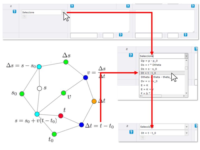200x150 pixels.
Task: Click the green graph node labeled t0
Action: tap(54, 134)
